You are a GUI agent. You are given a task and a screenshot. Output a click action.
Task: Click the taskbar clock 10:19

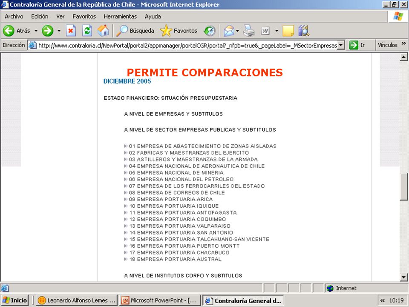[x=397, y=301]
